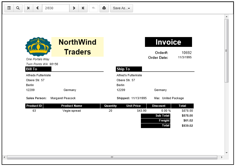
Task: Advance to the next page
Action: (74, 8)
